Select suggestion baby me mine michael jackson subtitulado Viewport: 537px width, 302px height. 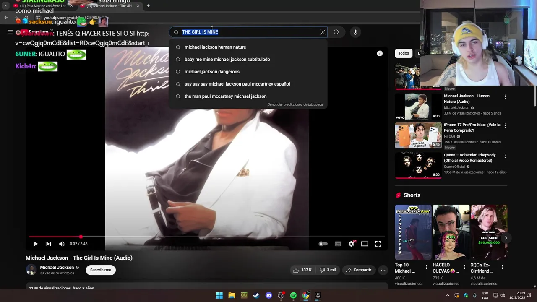(248, 59)
